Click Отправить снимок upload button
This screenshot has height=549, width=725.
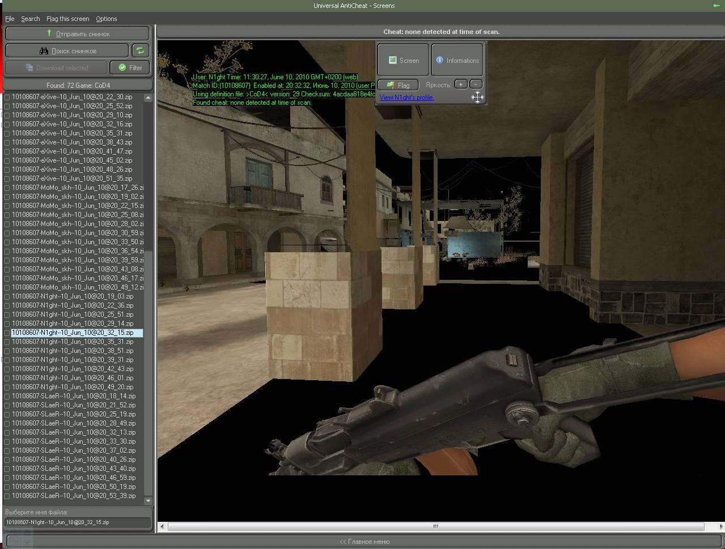78,33
